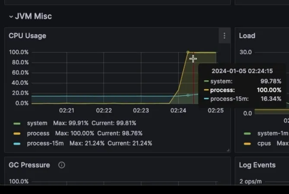Screen dimensions: 289x194
Task: Click CPU Usage panel resize handle corner
Action: coord(228,150)
